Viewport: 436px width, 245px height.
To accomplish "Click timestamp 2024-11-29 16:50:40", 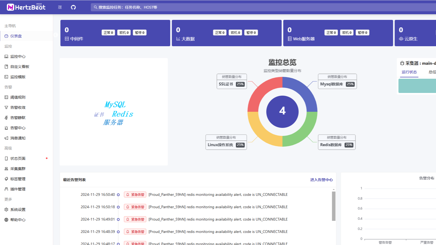I will (x=98, y=194).
